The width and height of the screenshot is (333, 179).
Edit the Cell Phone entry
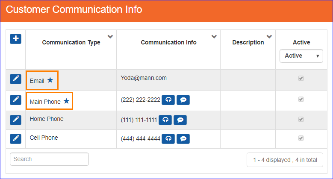tap(15, 139)
